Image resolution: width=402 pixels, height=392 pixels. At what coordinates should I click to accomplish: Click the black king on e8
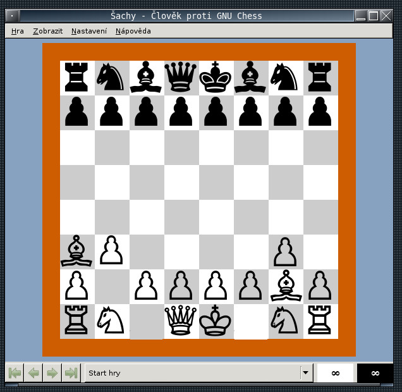215,77
